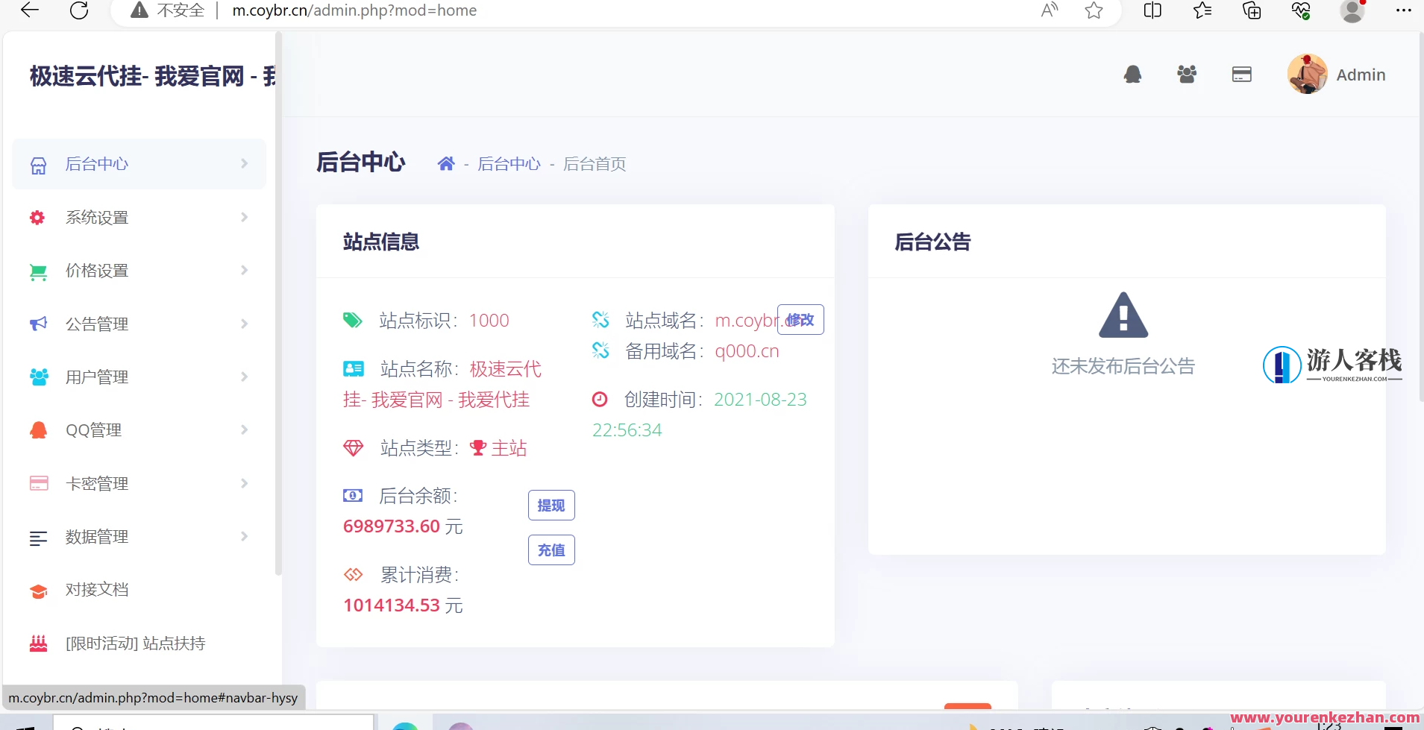
Task: Click the 数据管理 list icon
Action: [37, 537]
